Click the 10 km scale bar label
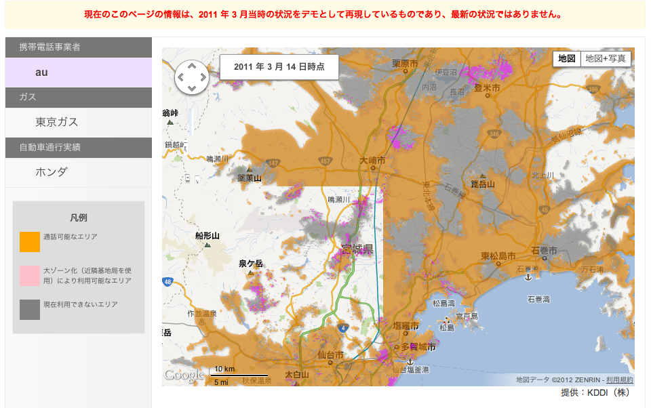Viewport: 651px width, 408px height. click(x=224, y=369)
